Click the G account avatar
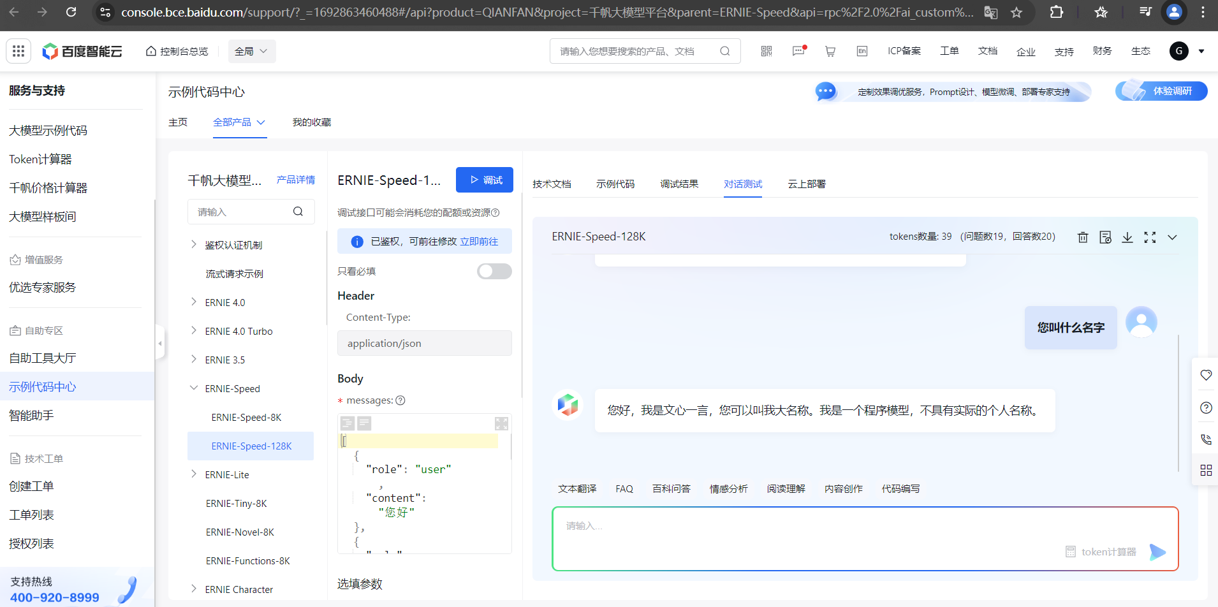Image resolution: width=1218 pixels, height=607 pixels. 1179,51
